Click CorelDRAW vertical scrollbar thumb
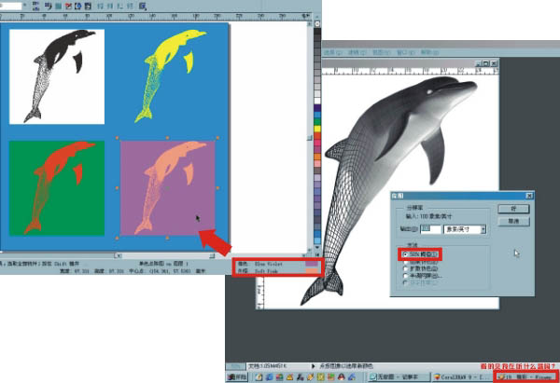 [x=310, y=138]
